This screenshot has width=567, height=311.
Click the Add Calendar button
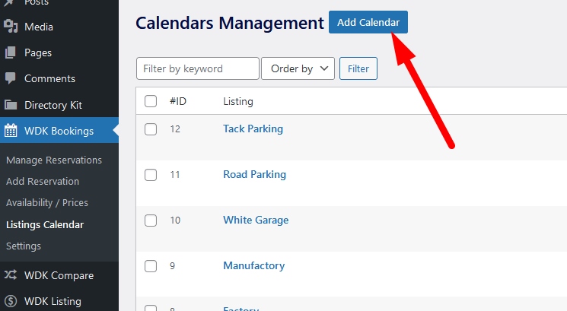tap(368, 22)
